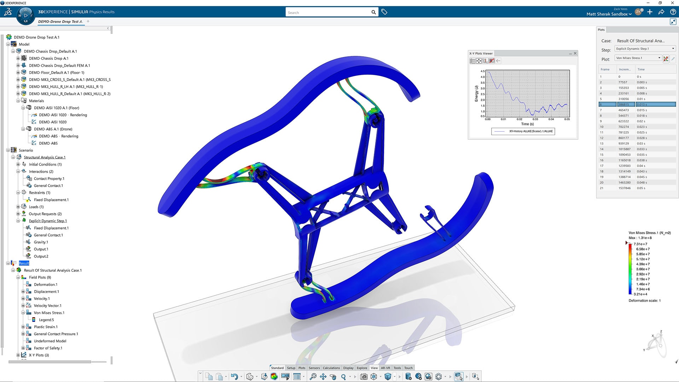Open the Plots menu tab

coord(301,367)
